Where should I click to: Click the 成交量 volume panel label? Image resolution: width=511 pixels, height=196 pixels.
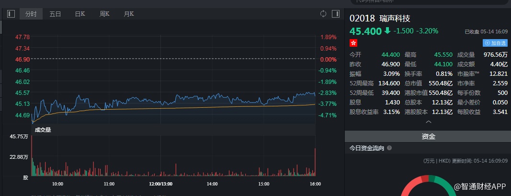43,129
